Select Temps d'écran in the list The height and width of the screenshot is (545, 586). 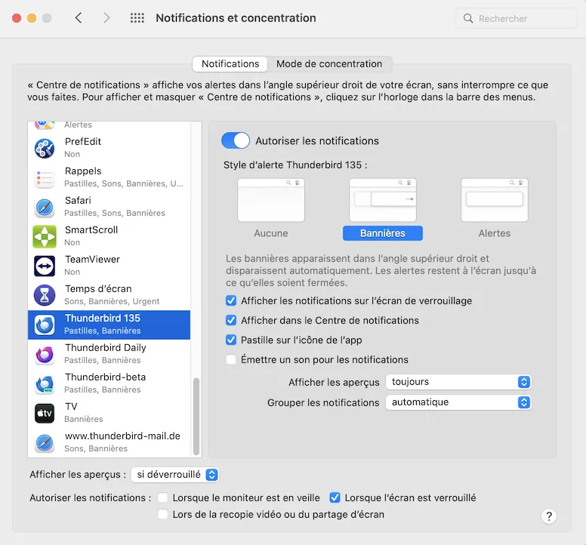tap(109, 295)
